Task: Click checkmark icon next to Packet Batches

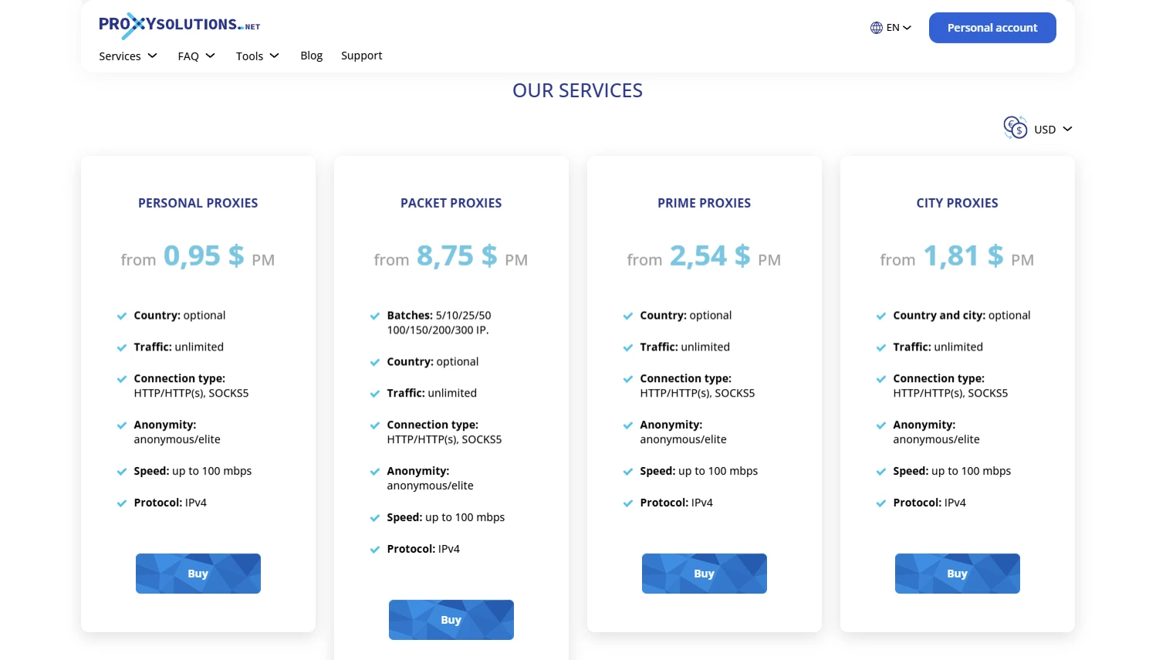Action: pos(375,316)
